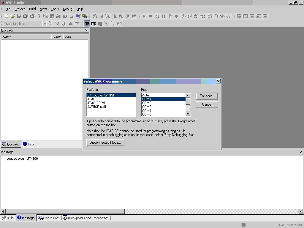This screenshot has width=304, height=228.
Task: Click the Step Over icon
Action: click(190, 16)
